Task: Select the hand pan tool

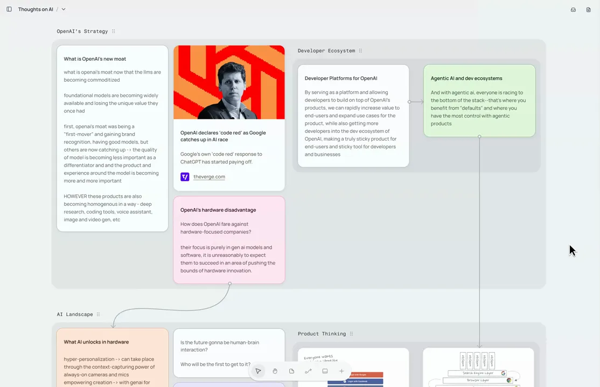Action: point(275,371)
